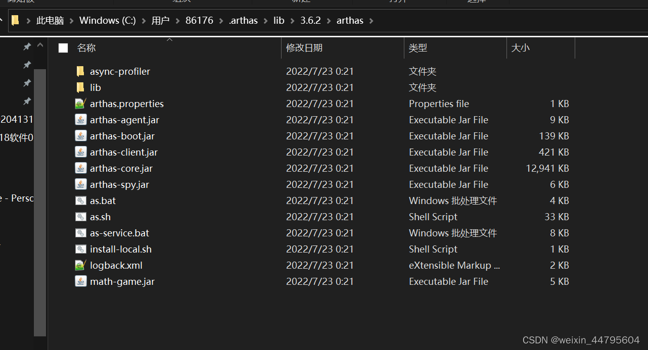The height and width of the screenshot is (350, 648).
Task: Expand chevron after 用户 in path
Action: [x=177, y=21]
